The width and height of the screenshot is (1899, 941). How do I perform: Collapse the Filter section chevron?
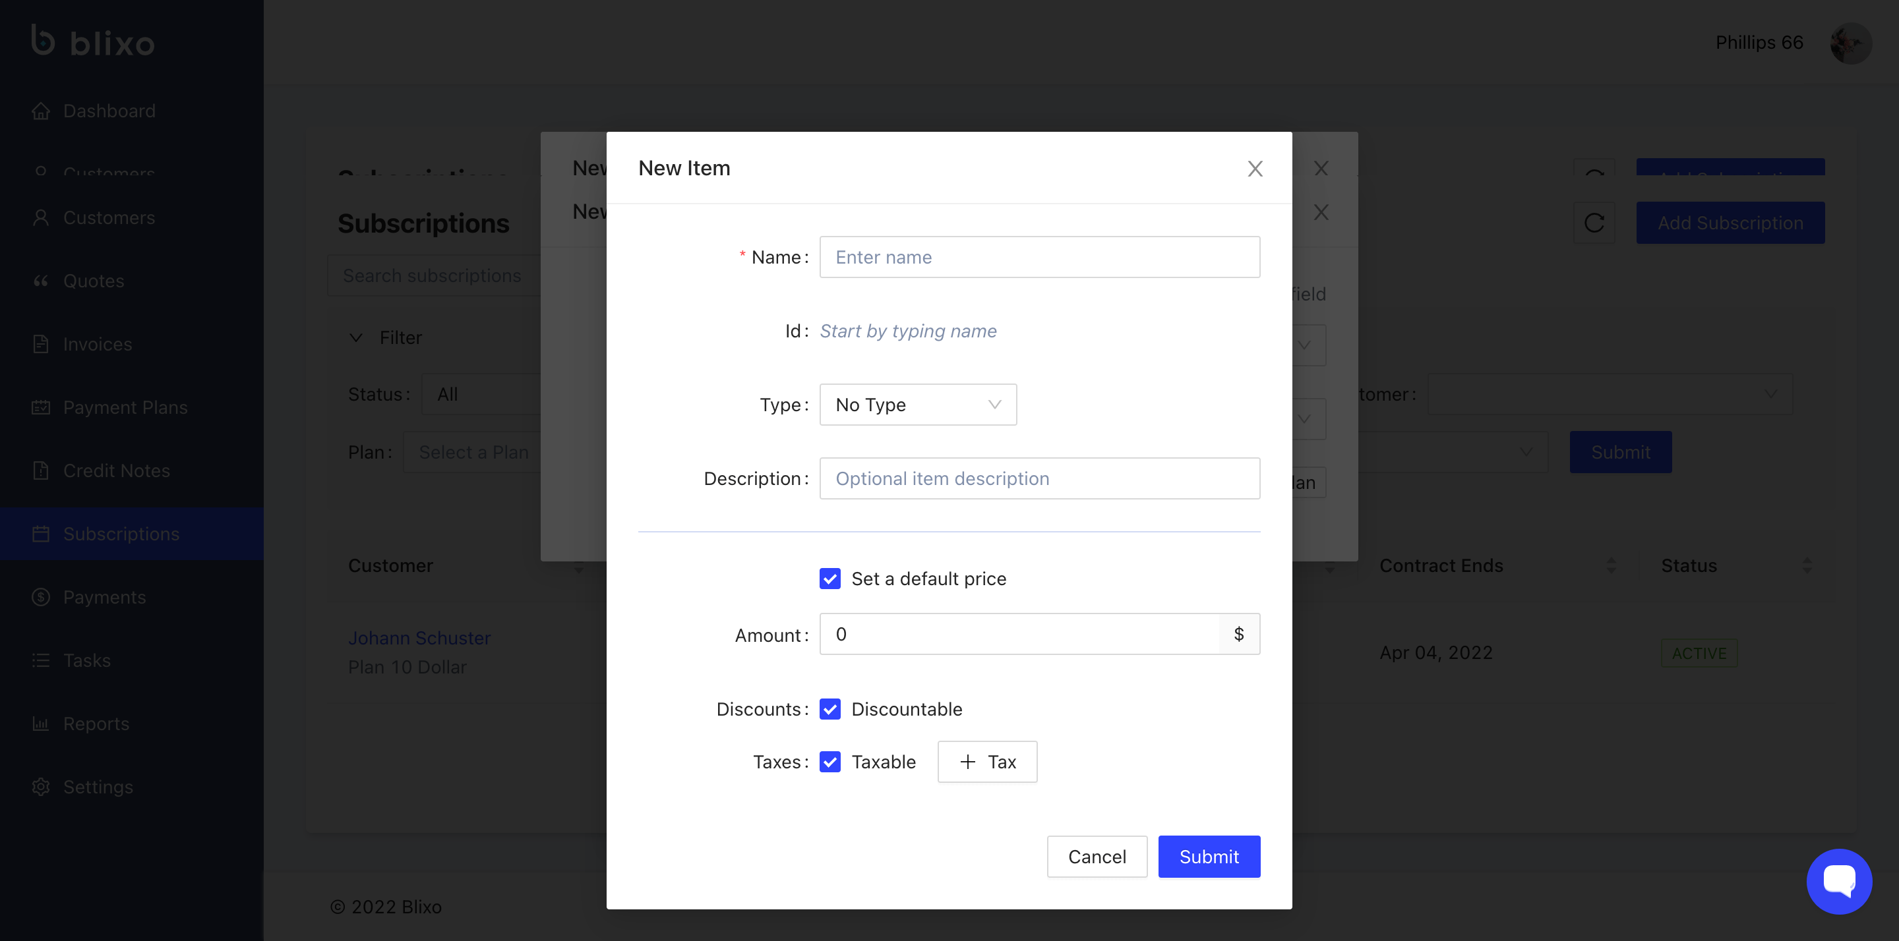(356, 337)
